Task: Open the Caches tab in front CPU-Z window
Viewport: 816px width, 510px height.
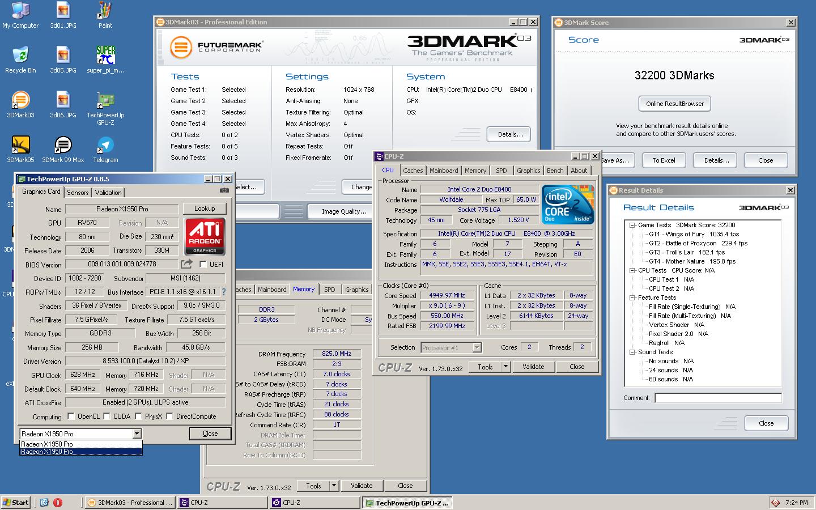Action: pos(413,171)
